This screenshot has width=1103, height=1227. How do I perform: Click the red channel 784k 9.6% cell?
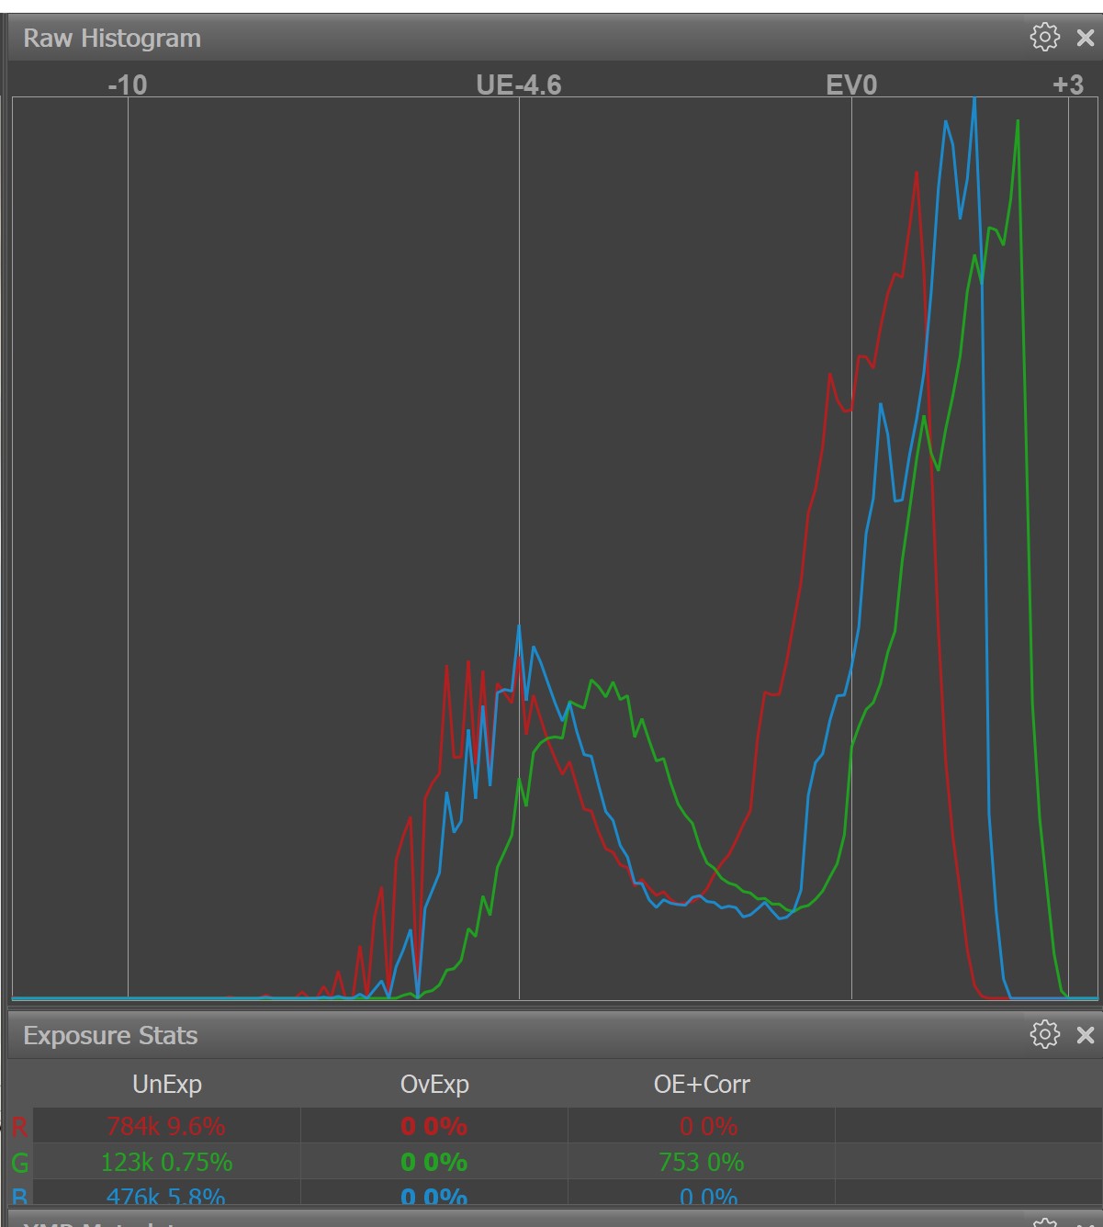166,1126
